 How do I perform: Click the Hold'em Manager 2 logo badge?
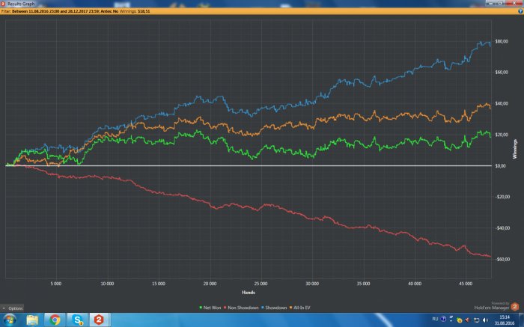515,307
